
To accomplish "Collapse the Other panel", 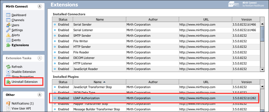I will coord(40,95).
